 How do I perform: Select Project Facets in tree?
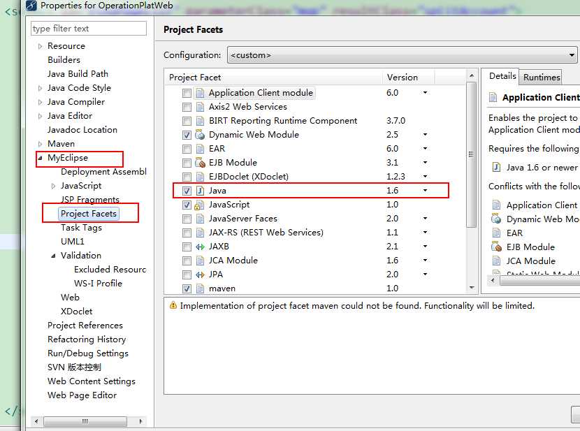[89, 214]
